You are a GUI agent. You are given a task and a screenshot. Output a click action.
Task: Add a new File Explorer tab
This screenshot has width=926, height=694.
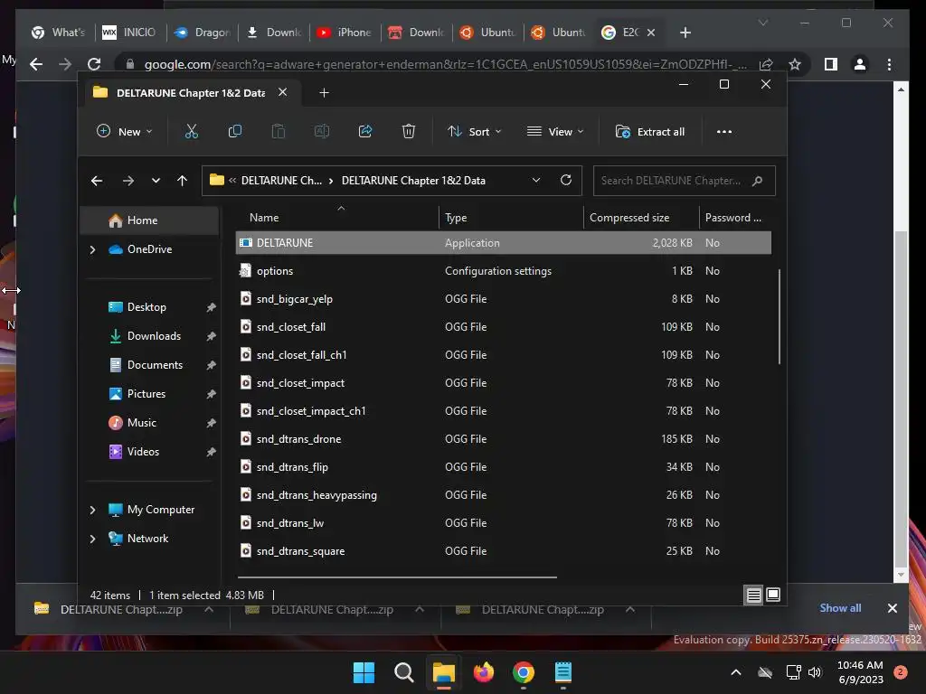click(325, 93)
